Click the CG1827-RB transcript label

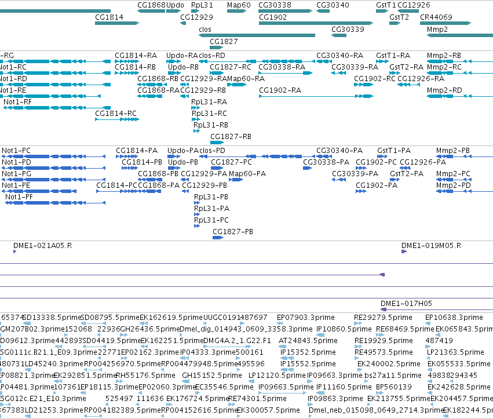[231, 137]
